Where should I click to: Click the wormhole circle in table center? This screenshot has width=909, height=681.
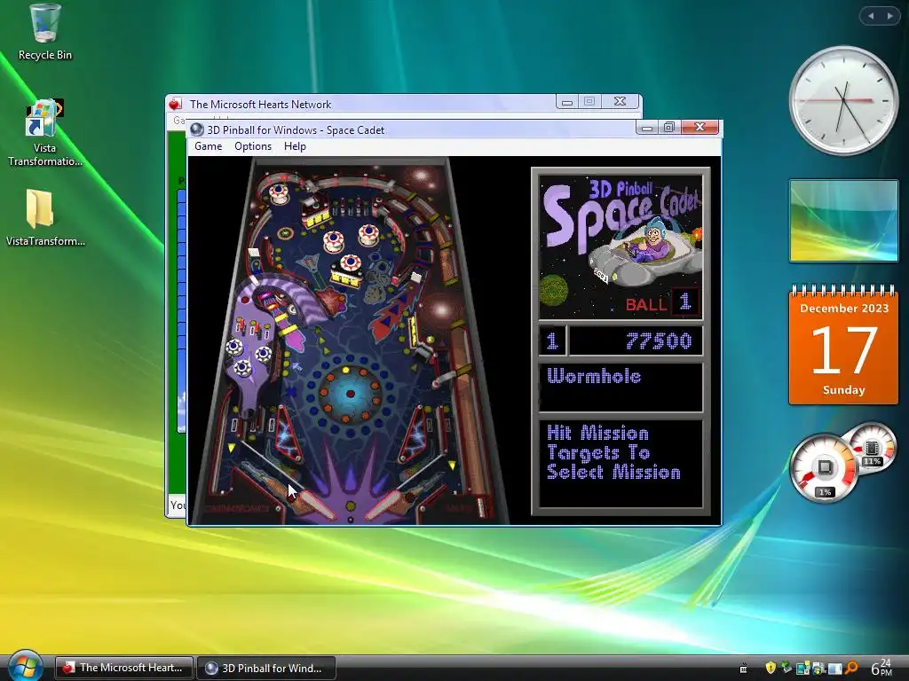point(350,394)
